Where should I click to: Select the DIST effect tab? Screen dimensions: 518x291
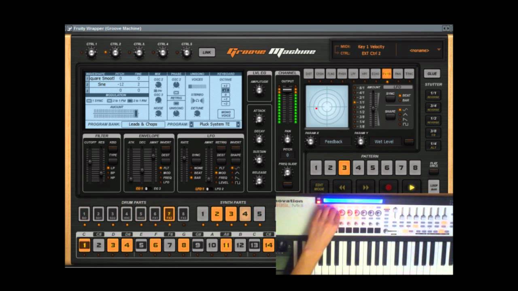click(x=309, y=74)
